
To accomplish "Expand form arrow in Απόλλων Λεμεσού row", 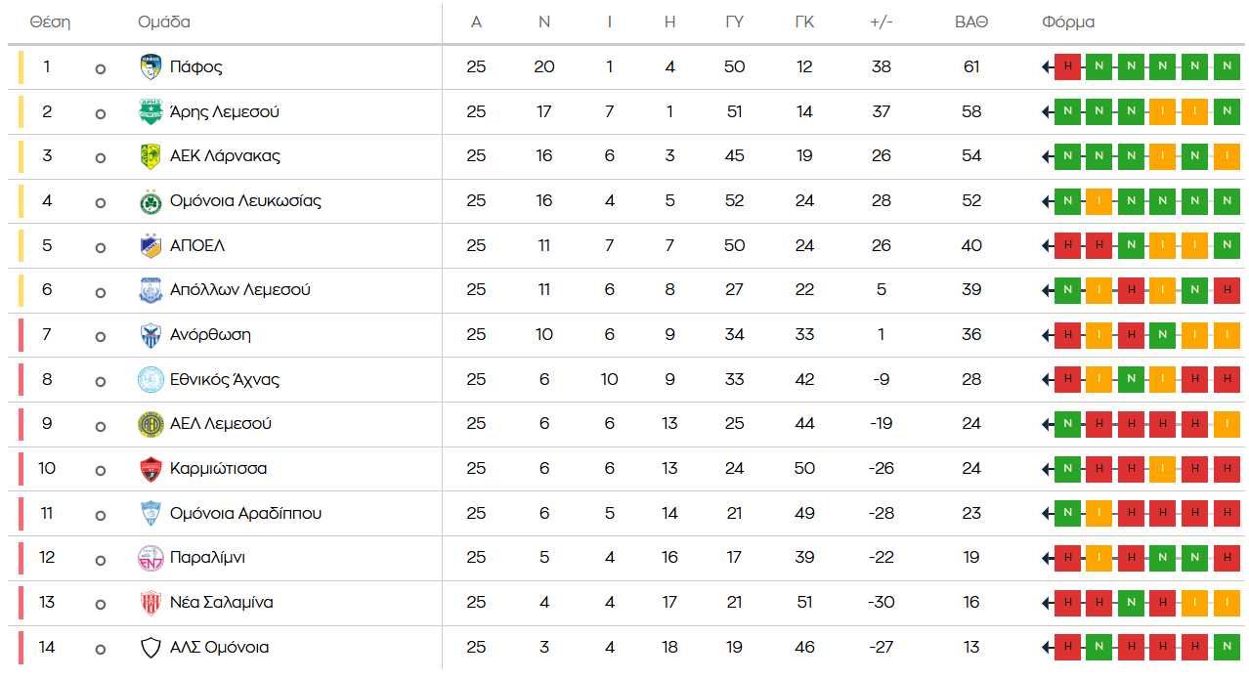I will coord(1047,290).
